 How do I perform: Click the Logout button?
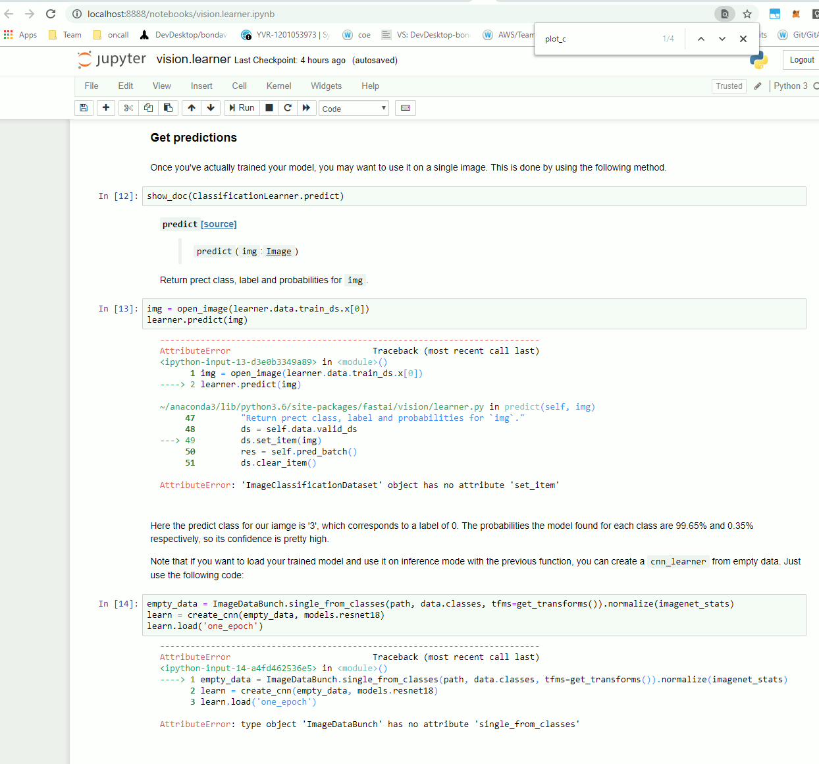[801, 60]
